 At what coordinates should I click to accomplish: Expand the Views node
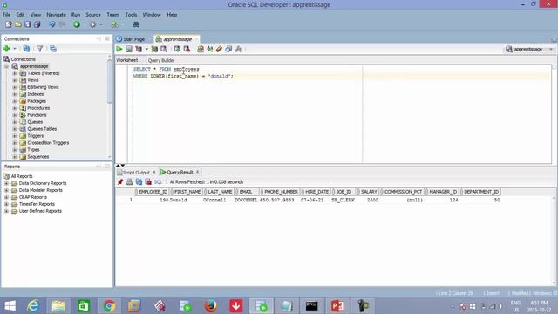tap(15, 80)
